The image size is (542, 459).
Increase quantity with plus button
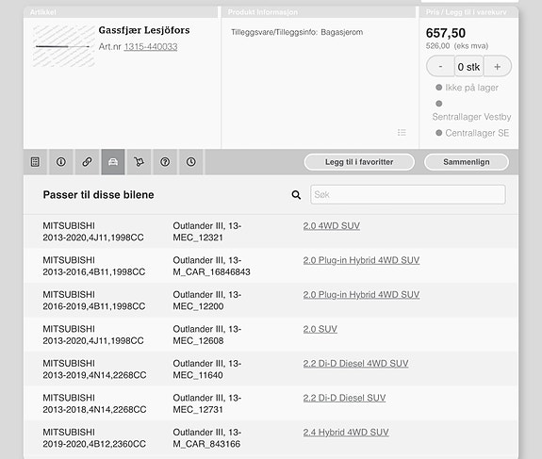[x=497, y=66]
